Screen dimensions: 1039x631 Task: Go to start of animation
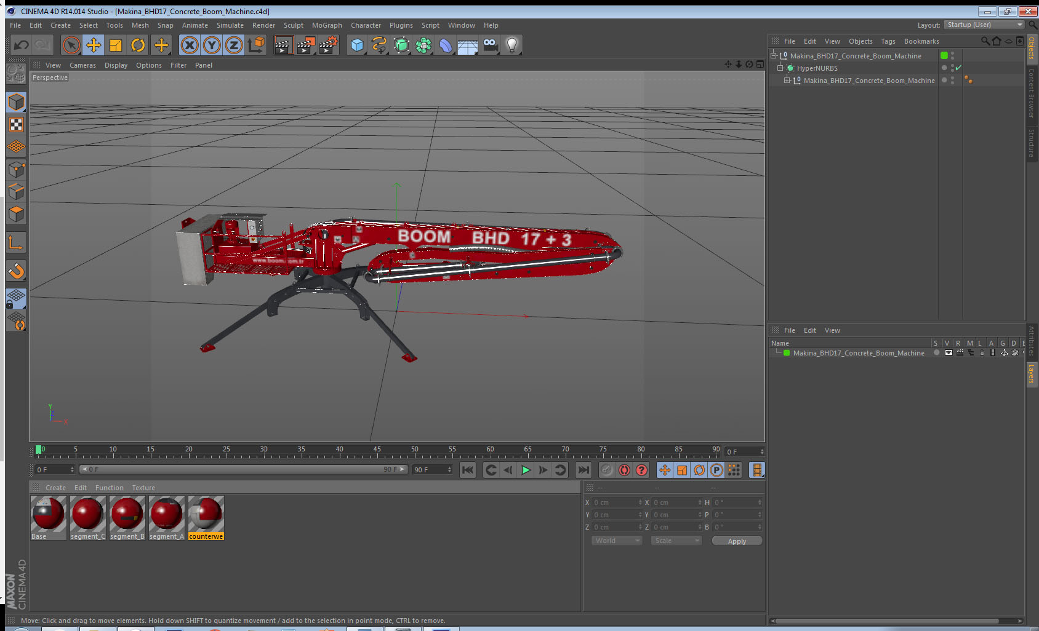(468, 470)
